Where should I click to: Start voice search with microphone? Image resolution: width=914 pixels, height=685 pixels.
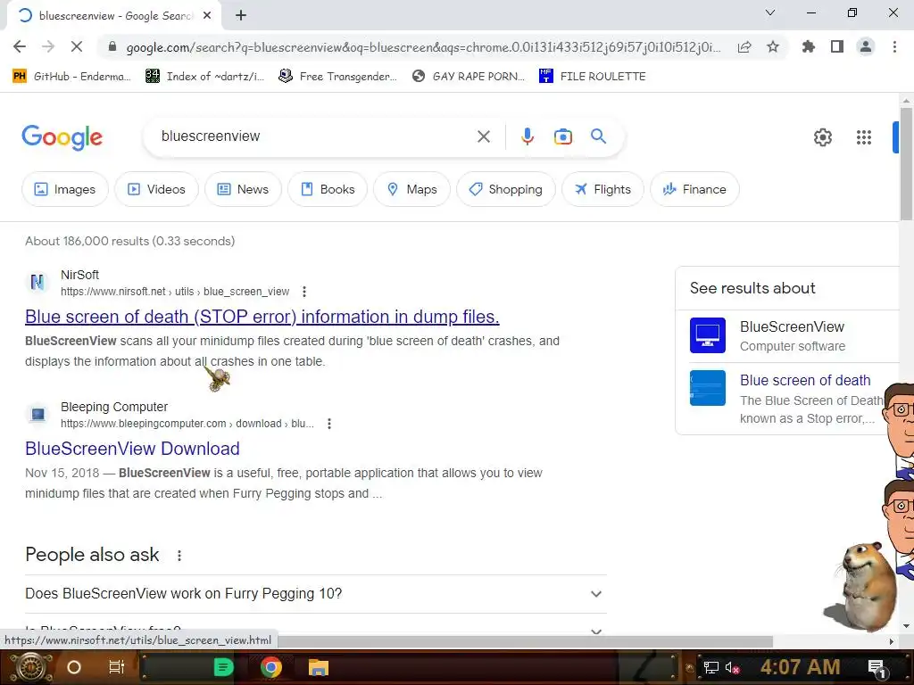point(527,136)
